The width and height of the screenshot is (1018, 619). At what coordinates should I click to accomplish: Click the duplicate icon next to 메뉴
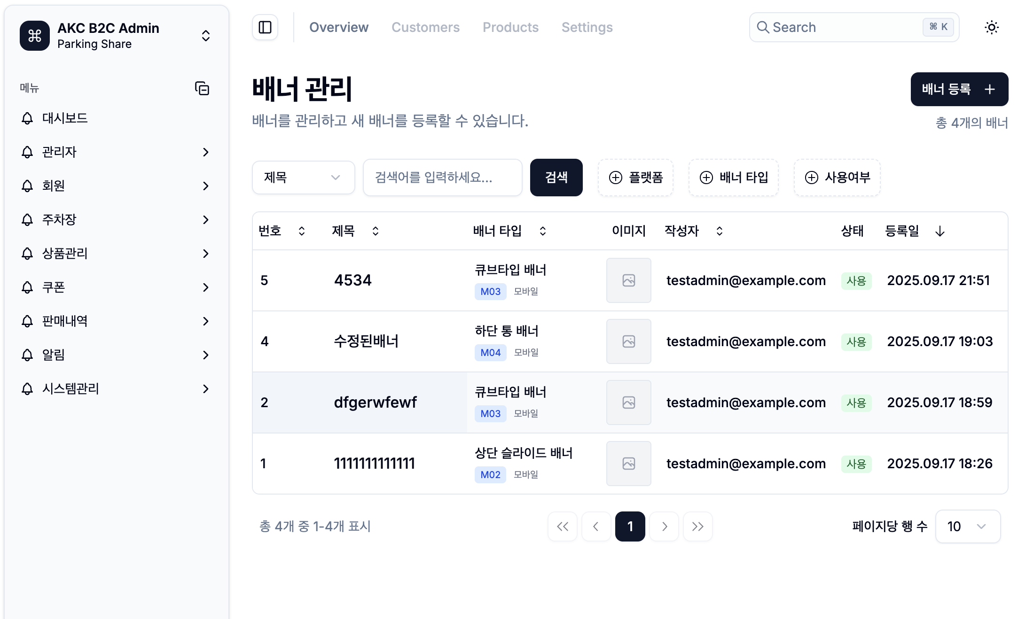pyautogui.click(x=202, y=88)
